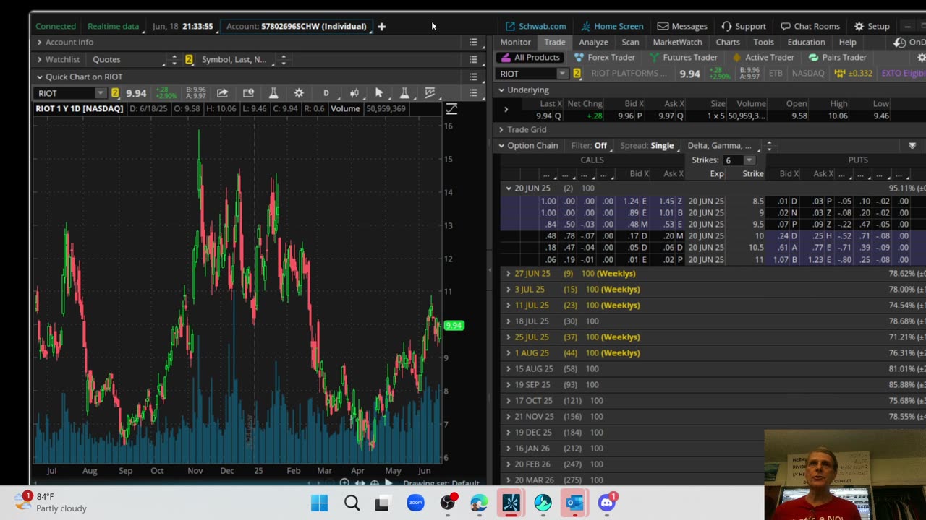
Task: Select the Active Trader button
Action: click(763, 58)
